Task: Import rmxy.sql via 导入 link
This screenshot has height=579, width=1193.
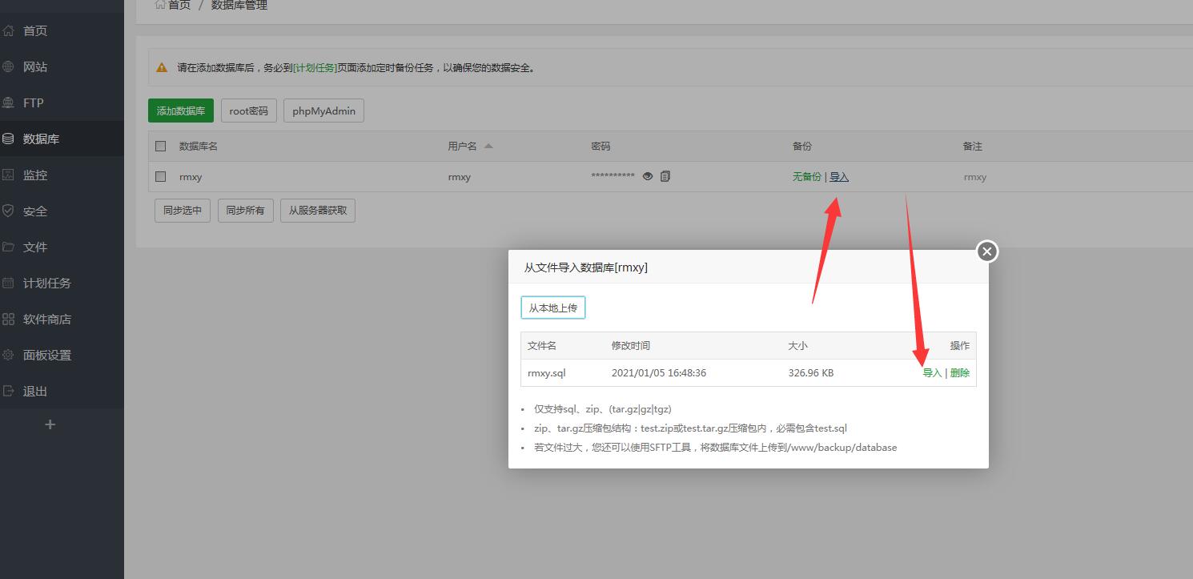Action: click(932, 372)
